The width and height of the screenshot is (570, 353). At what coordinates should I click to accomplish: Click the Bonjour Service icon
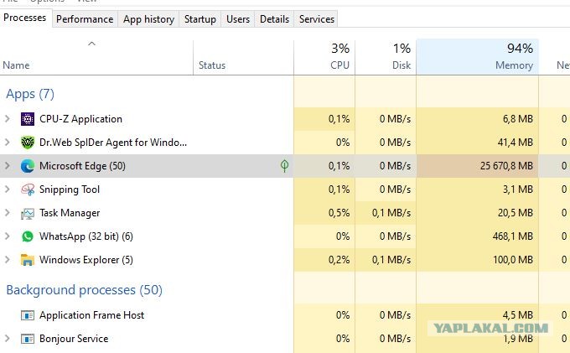(x=28, y=339)
